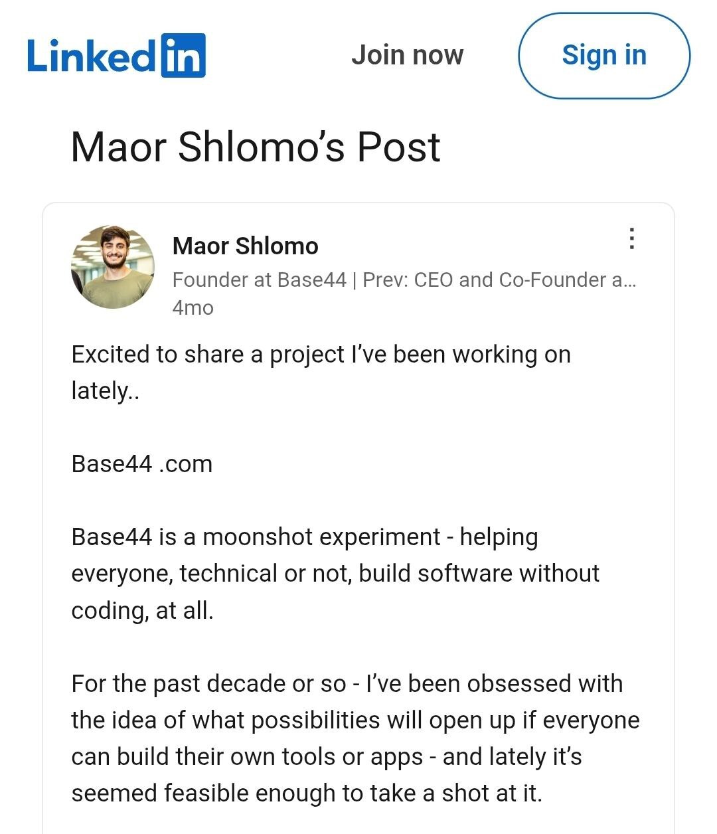Viewport: 717px width, 834px height.
Task: Open the three-dot post options menu
Action: point(632,238)
